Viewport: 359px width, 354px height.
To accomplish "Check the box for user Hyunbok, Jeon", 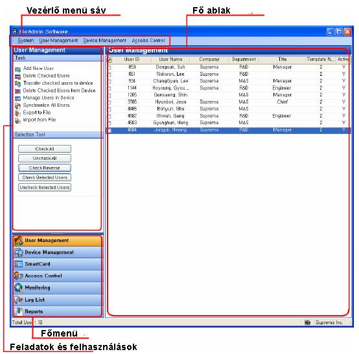I will coord(110,102).
